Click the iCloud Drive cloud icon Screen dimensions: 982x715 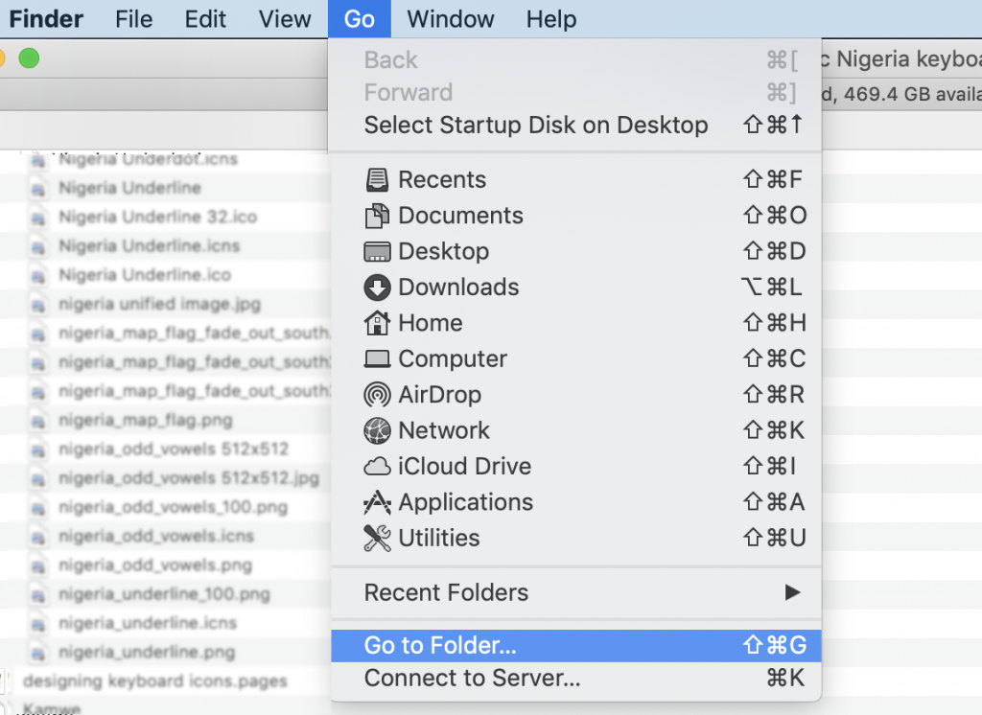[377, 467]
